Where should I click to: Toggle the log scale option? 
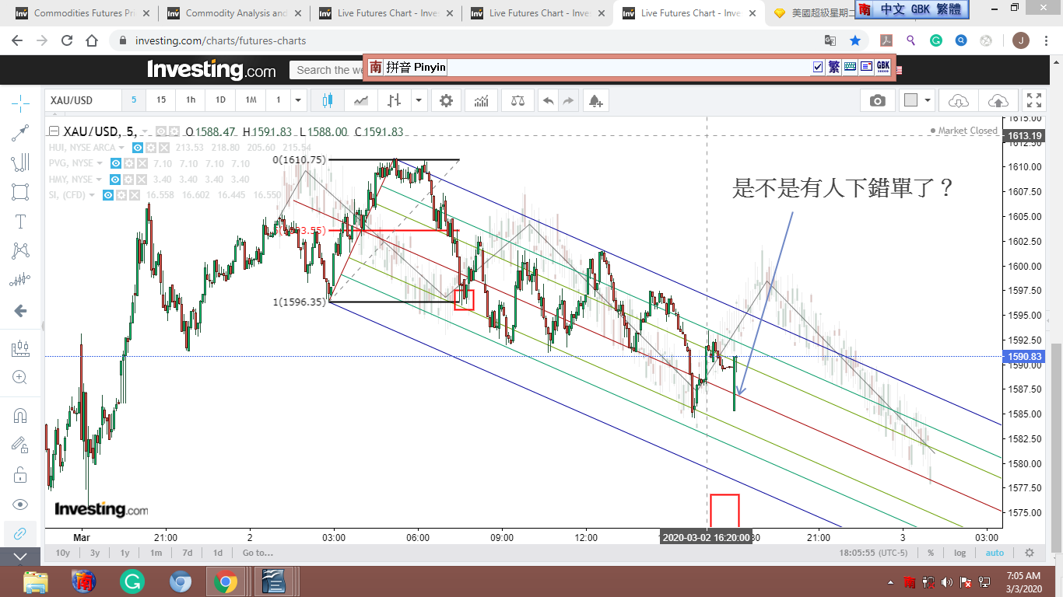click(960, 553)
